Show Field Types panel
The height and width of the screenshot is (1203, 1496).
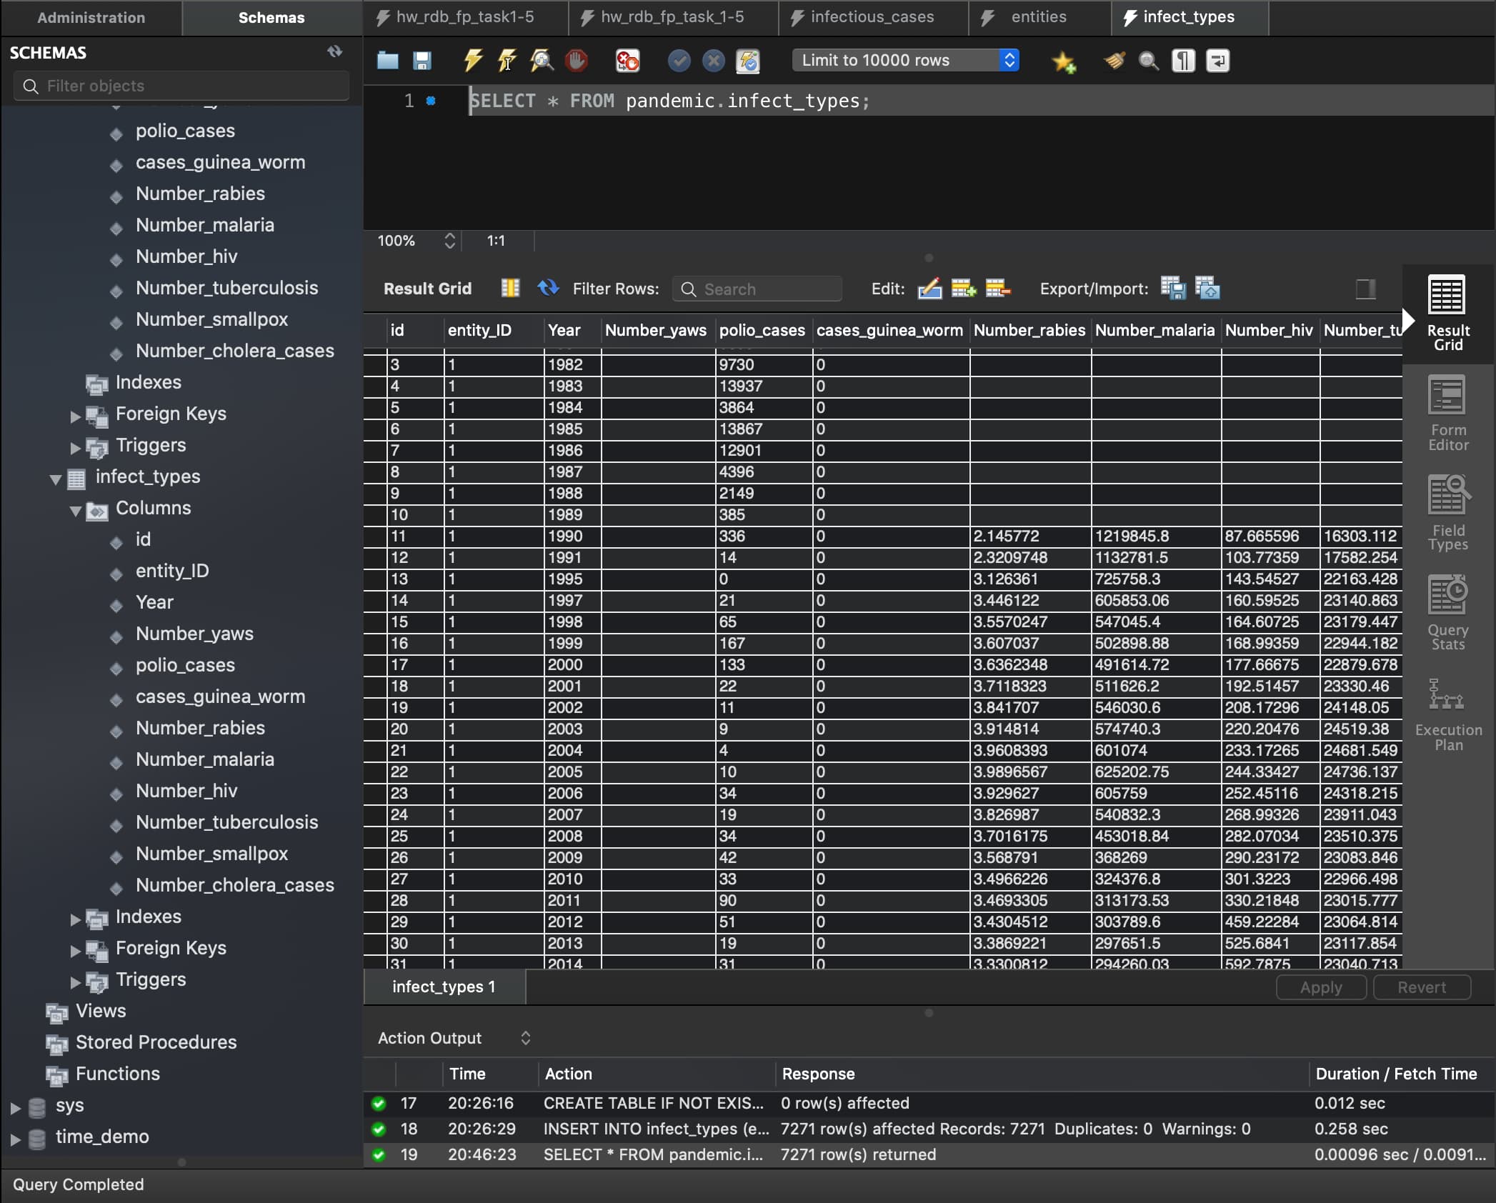pyautogui.click(x=1447, y=514)
